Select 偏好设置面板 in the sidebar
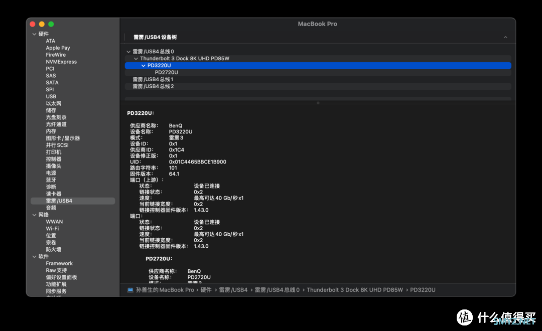This screenshot has width=542, height=331. 61,277
